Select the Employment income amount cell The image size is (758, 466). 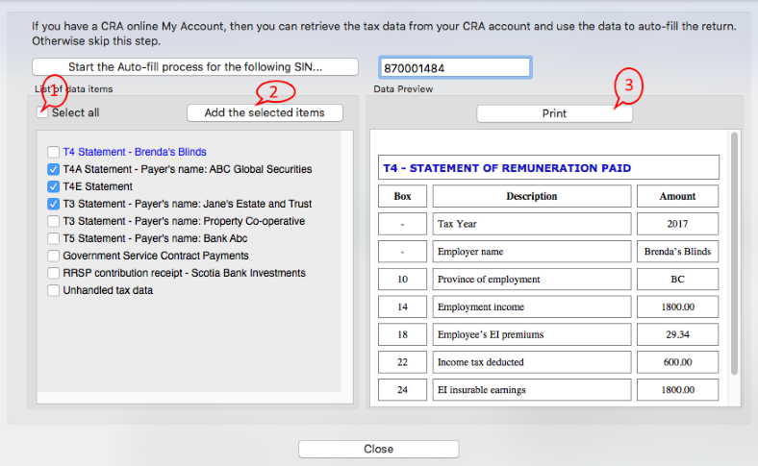point(677,307)
